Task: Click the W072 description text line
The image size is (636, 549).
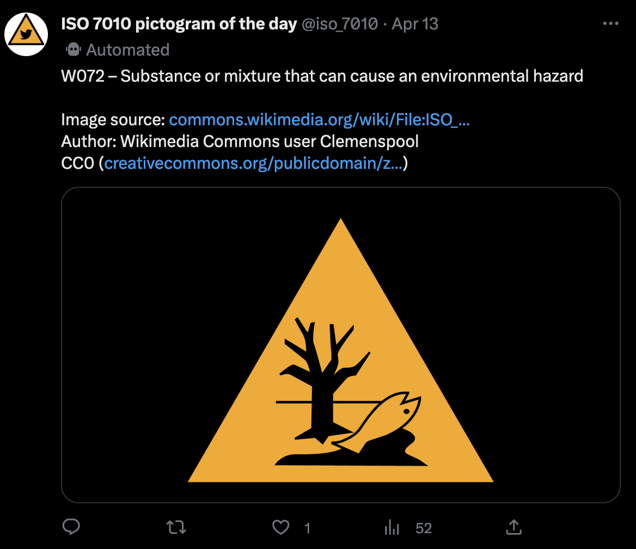Action: tap(322, 76)
